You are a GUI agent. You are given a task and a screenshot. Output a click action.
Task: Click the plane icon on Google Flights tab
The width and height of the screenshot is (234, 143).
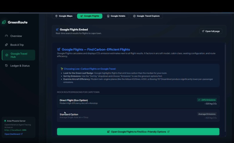point(82,16)
